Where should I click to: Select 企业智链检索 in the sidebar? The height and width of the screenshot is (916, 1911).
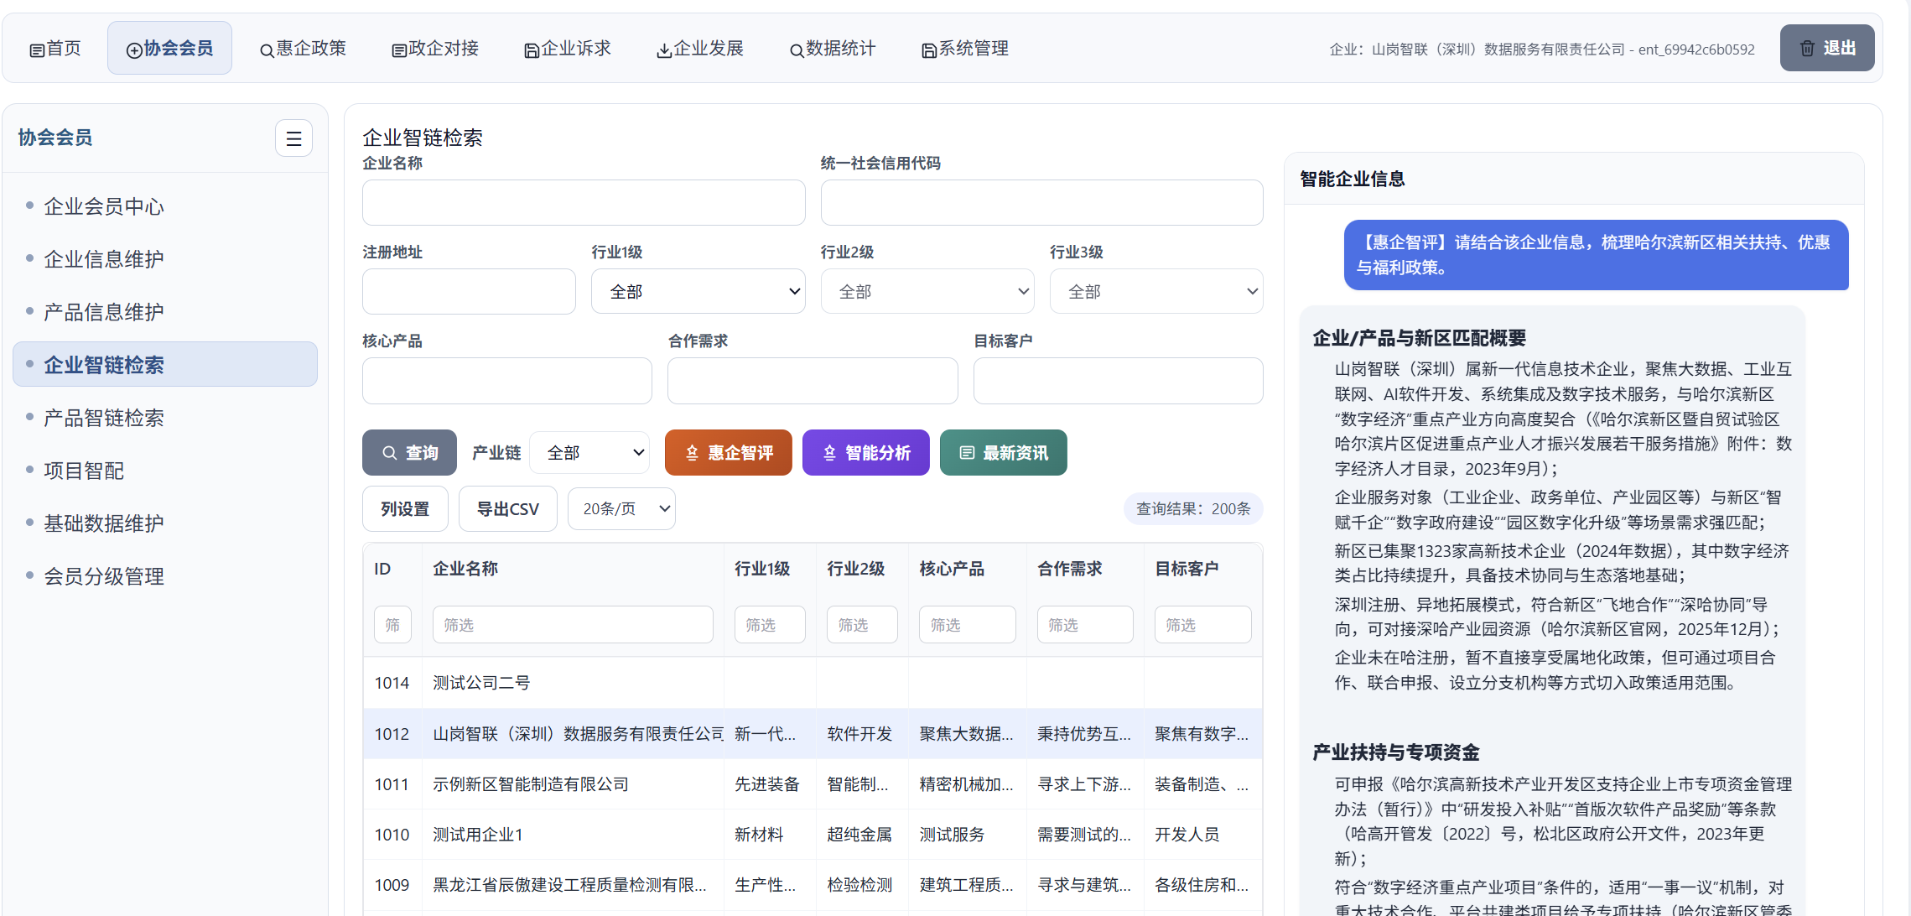[x=165, y=365]
